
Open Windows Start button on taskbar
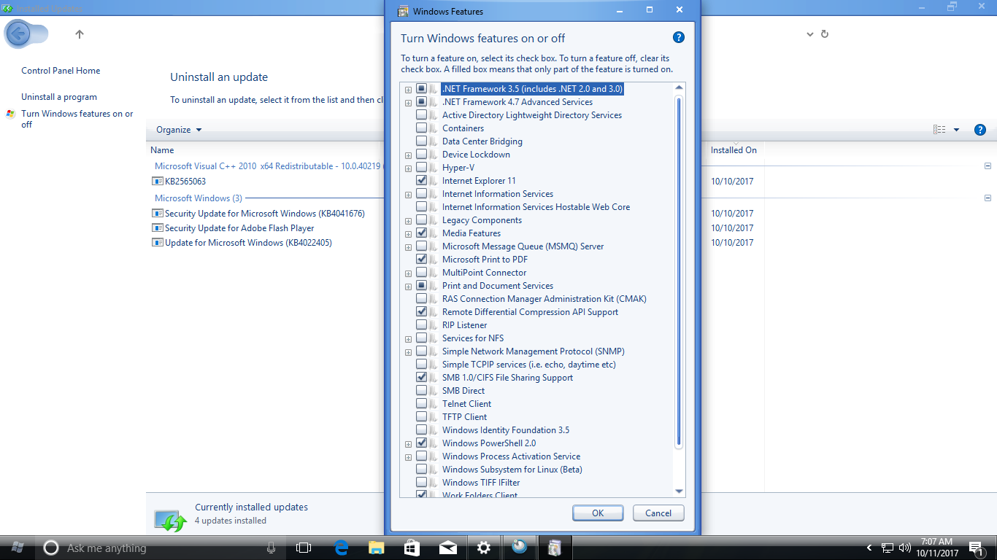tap(18, 548)
